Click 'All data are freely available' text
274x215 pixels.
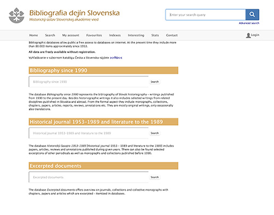pyautogui.click(x=62, y=52)
